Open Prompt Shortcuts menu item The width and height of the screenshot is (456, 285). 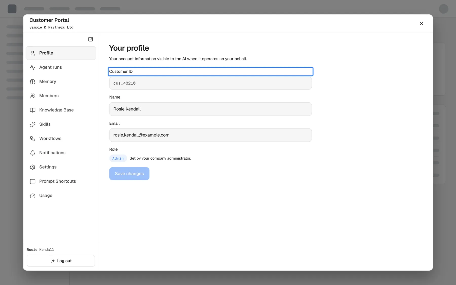point(61,181)
